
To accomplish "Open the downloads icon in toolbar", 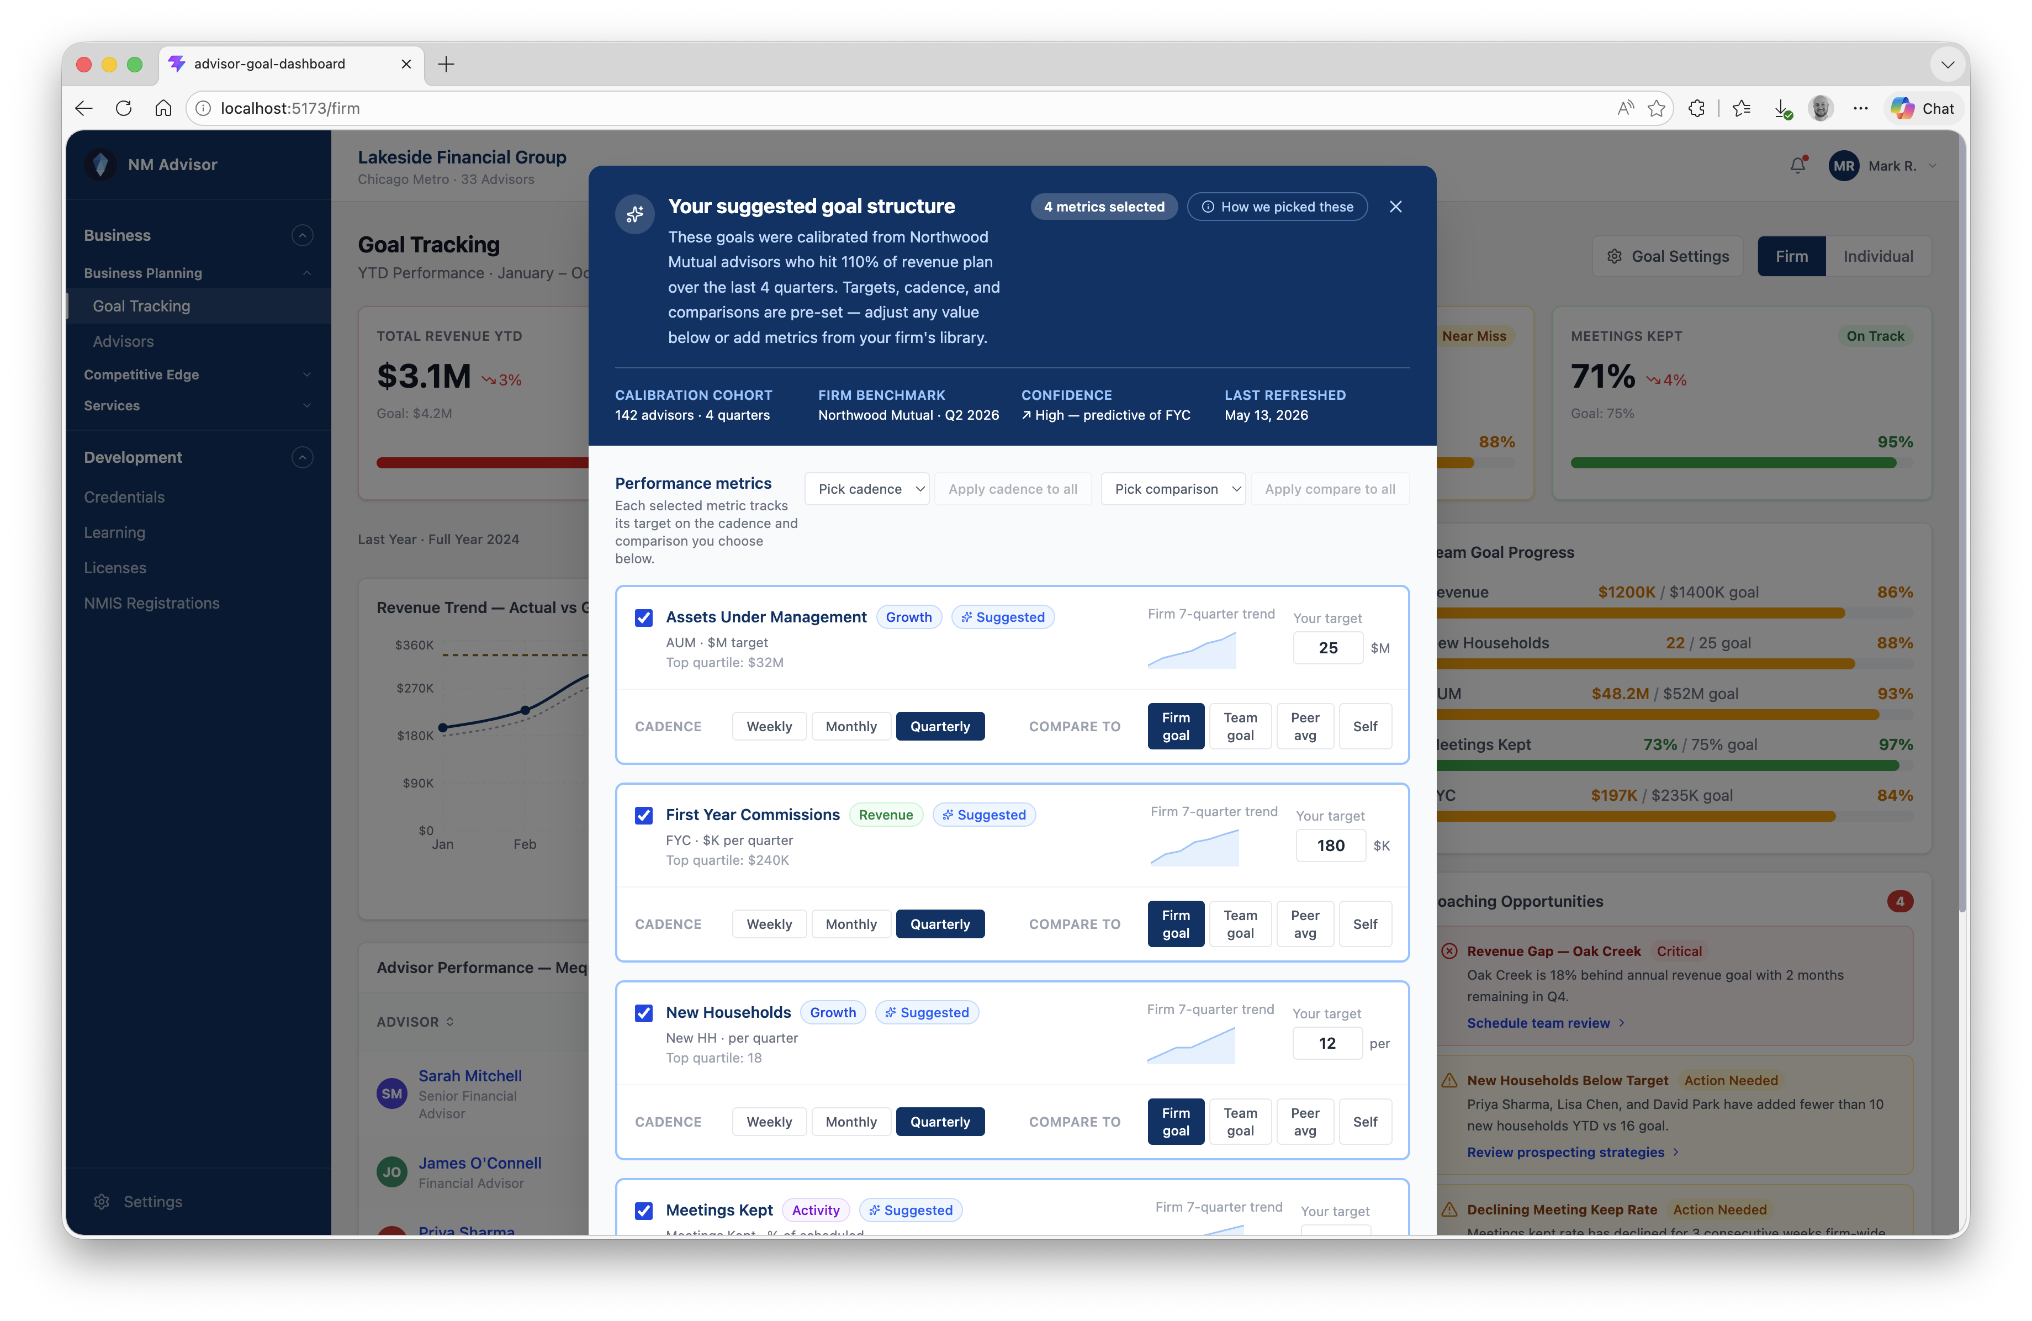I will pos(1782,108).
